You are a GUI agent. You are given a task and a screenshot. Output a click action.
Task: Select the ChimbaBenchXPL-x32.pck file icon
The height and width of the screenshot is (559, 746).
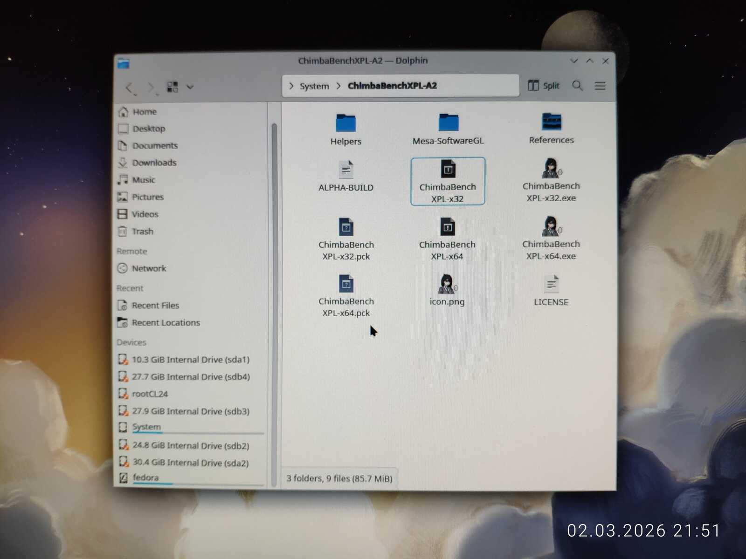(x=346, y=227)
